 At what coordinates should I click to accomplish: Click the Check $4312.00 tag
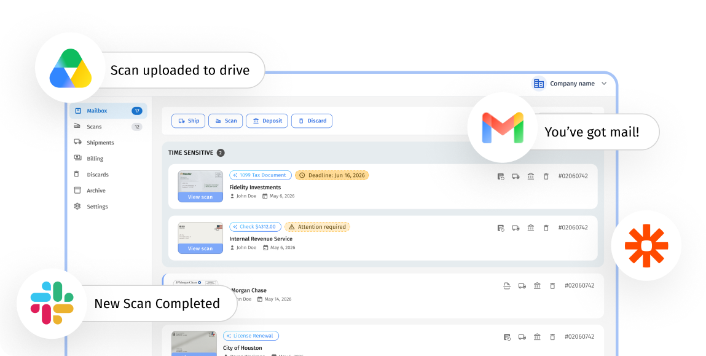point(255,227)
